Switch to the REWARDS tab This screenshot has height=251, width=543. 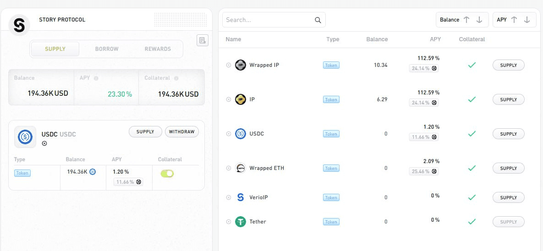(x=158, y=49)
